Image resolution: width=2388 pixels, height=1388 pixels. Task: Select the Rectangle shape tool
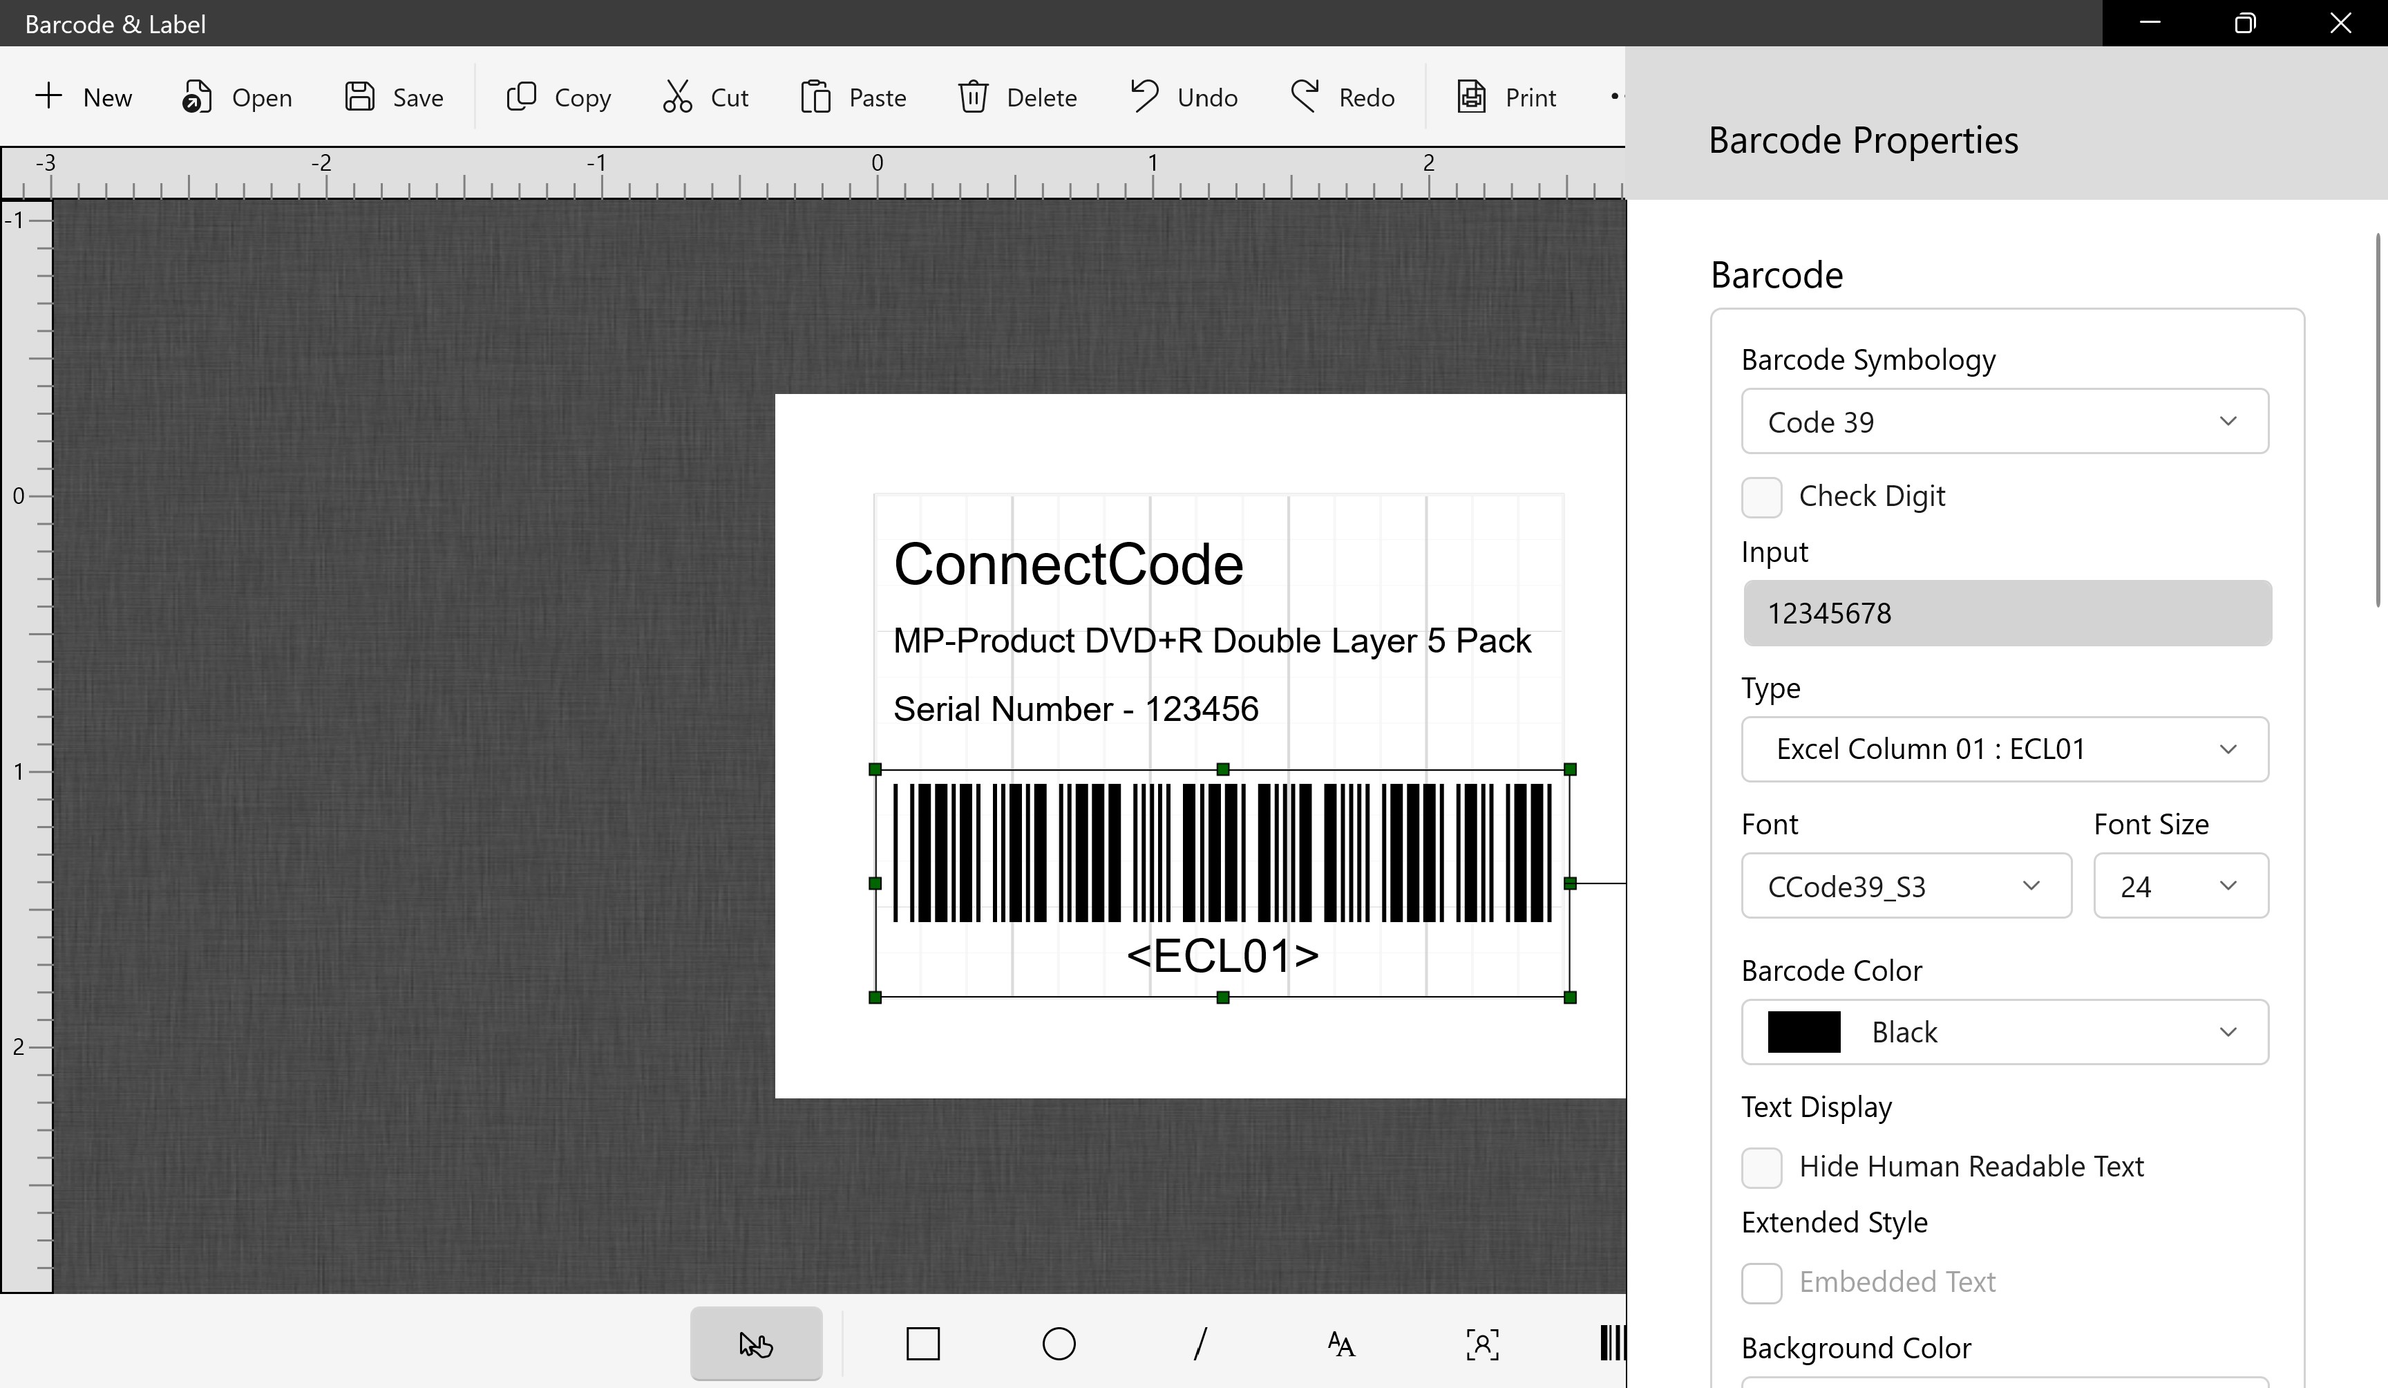point(922,1344)
